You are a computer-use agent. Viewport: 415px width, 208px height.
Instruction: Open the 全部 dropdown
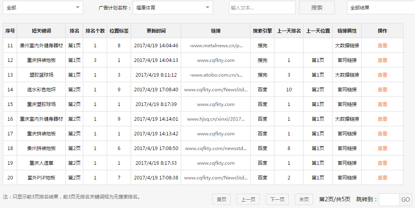pyautogui.click(x=43, y=8)
